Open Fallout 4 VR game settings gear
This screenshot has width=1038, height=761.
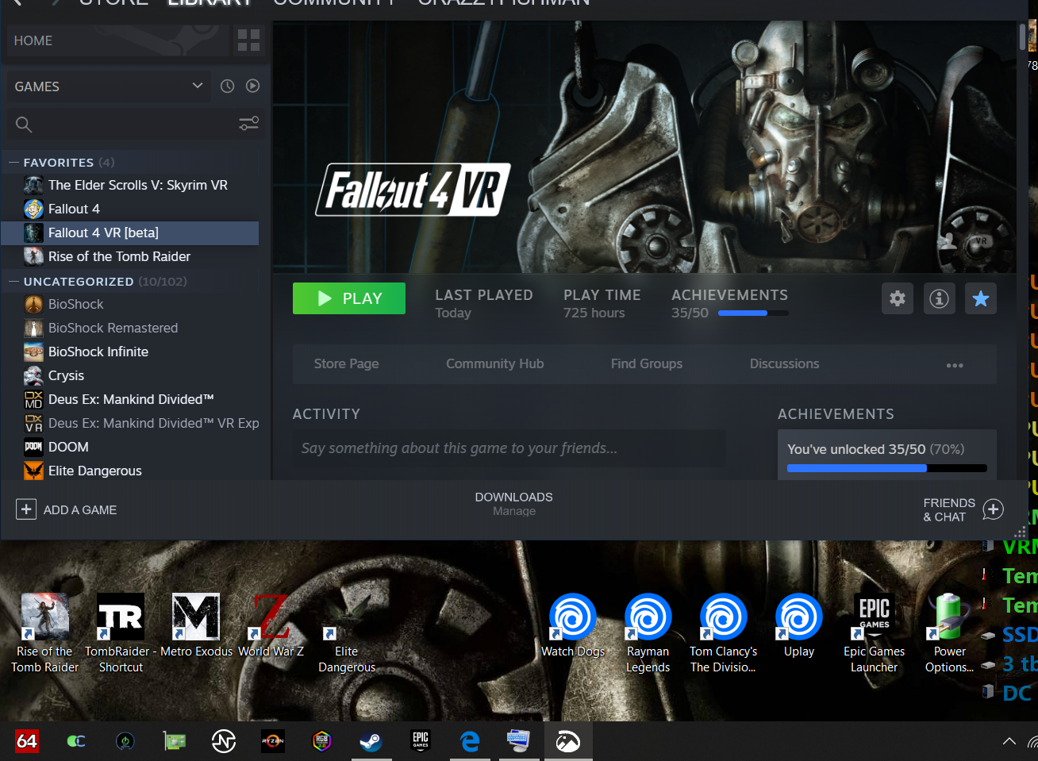pyautogui.click(x=898, y=298)
